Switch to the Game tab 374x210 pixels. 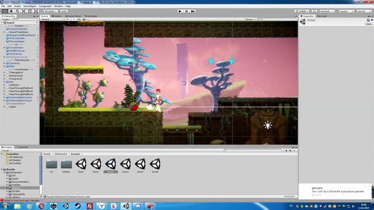click(57, 16)
